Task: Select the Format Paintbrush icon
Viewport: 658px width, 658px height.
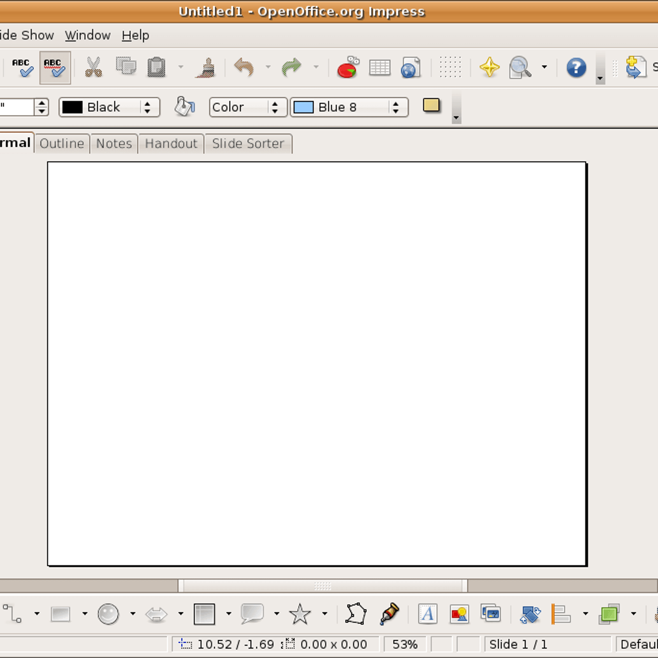Action: 206,67
